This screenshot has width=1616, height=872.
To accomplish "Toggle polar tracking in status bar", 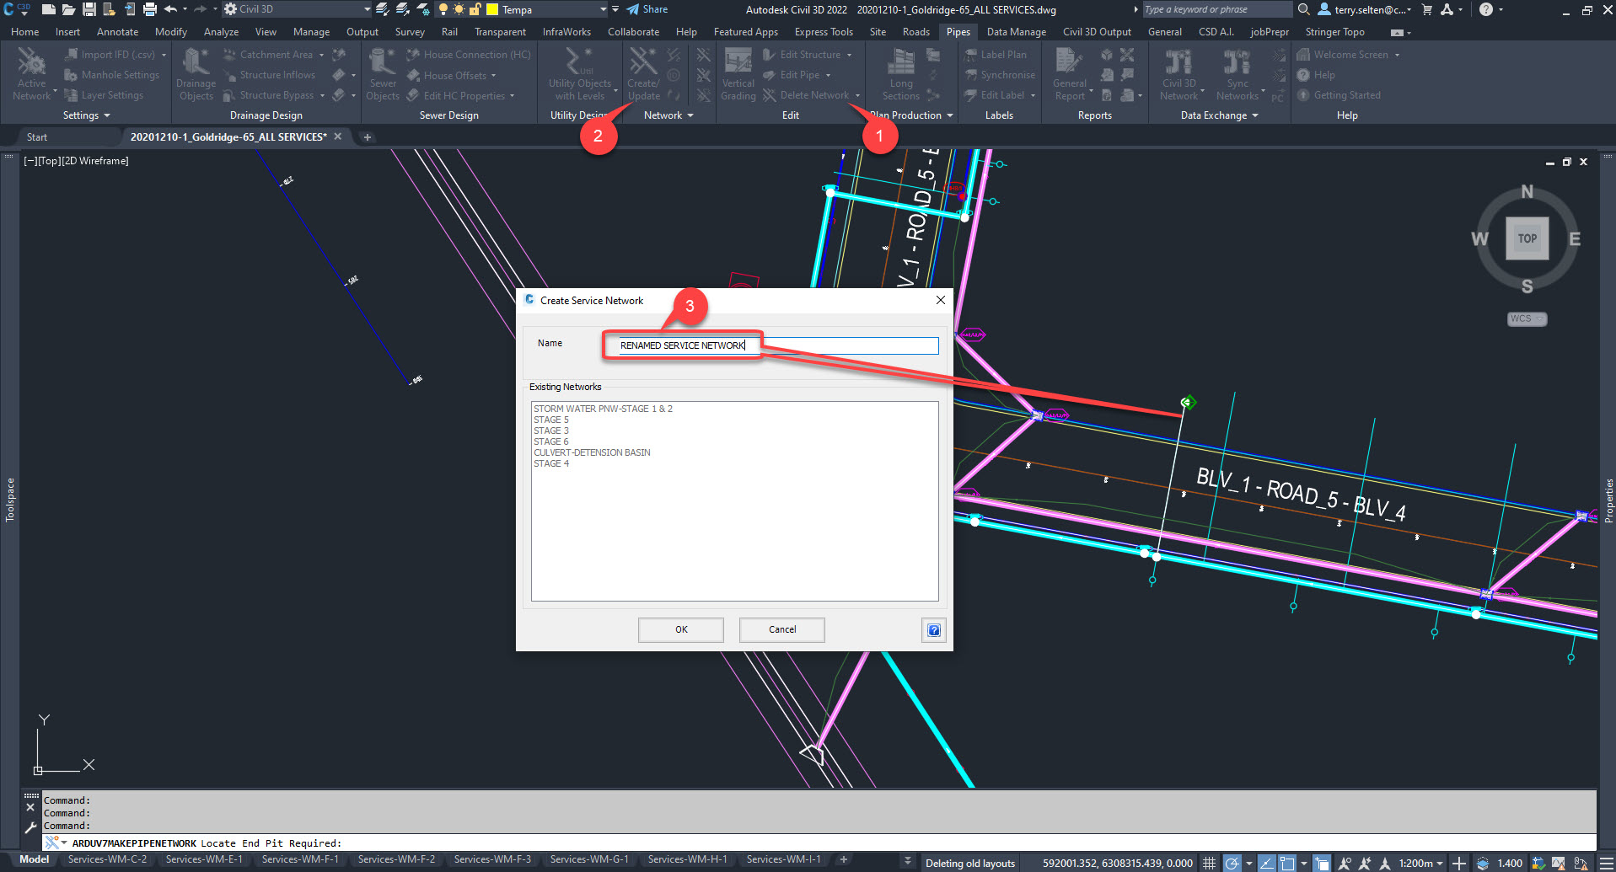I will click(1232, 863).
